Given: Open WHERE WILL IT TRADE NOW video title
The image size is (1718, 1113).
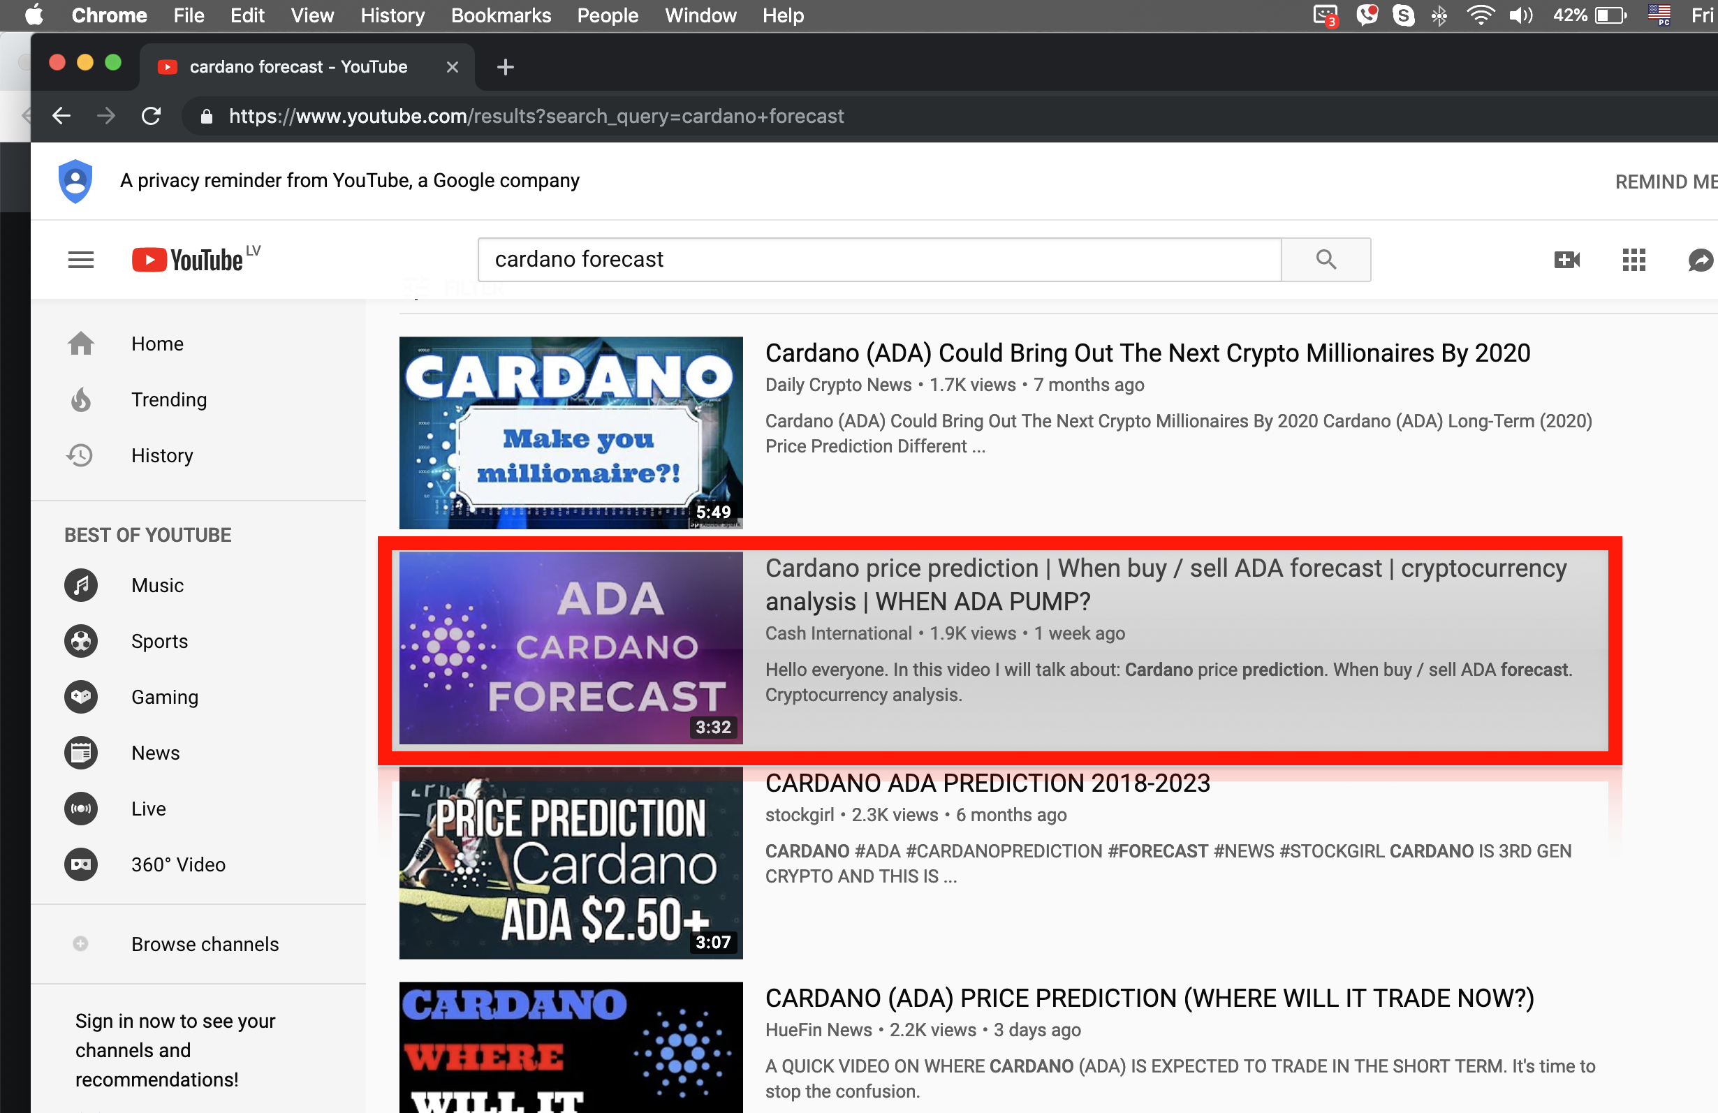Looking at the screenshot, I should coord(1150,998).
